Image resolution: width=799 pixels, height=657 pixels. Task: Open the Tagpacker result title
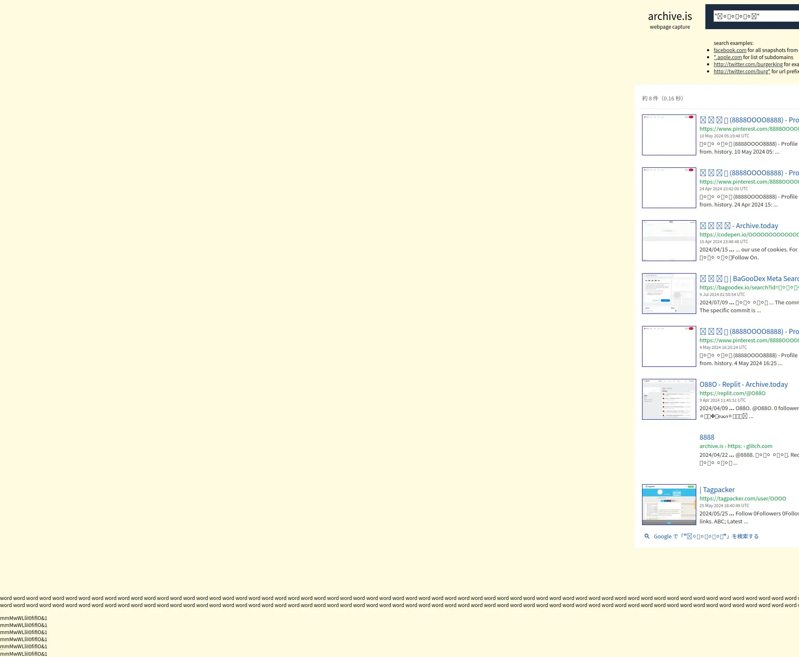pyautogui.click(x=717, y=490)
